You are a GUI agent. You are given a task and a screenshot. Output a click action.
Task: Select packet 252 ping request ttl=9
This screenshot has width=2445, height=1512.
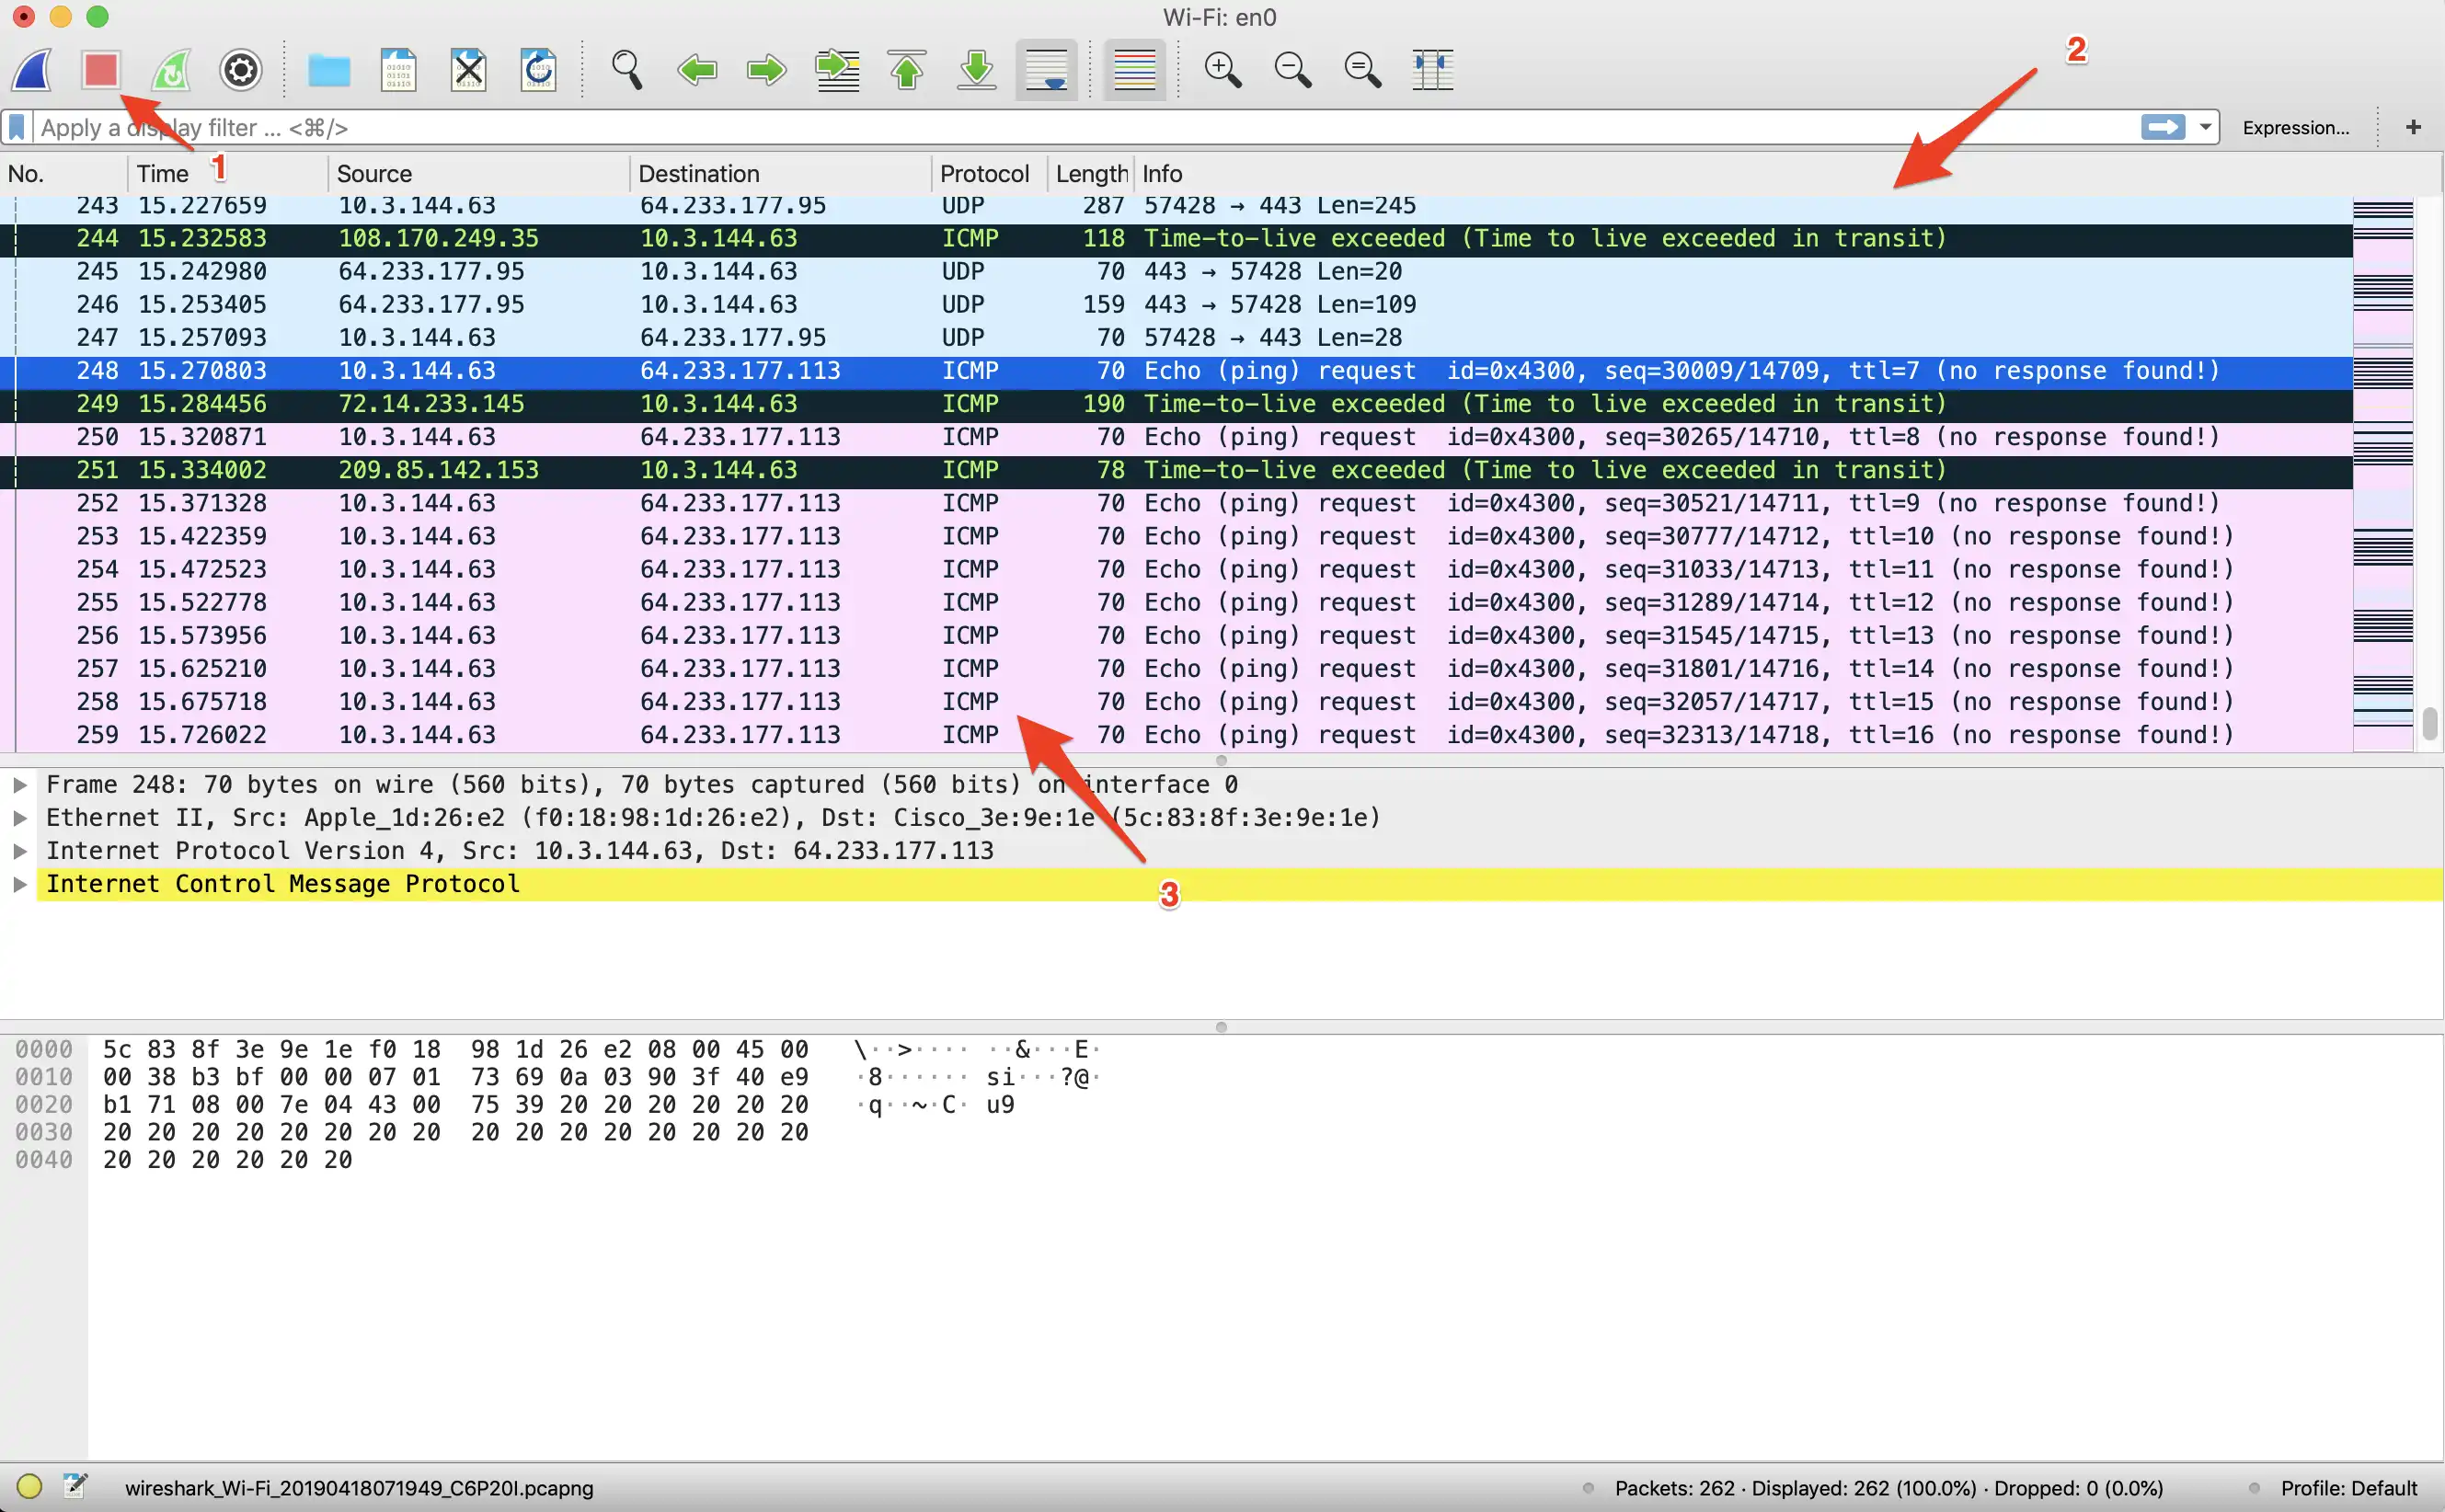coord(1176,503)
